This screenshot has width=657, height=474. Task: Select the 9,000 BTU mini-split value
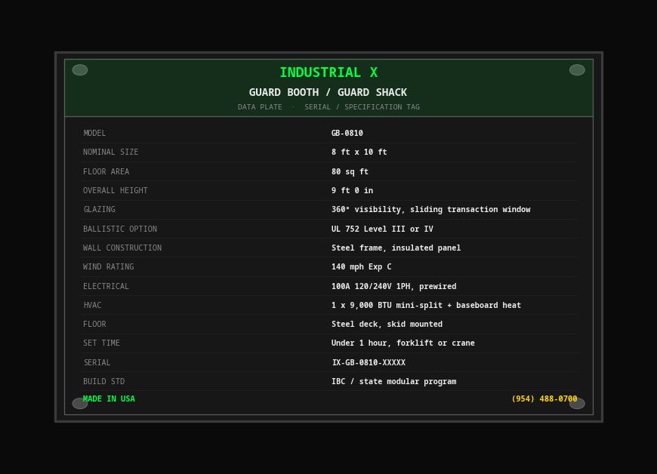click(x=426, y=305)
